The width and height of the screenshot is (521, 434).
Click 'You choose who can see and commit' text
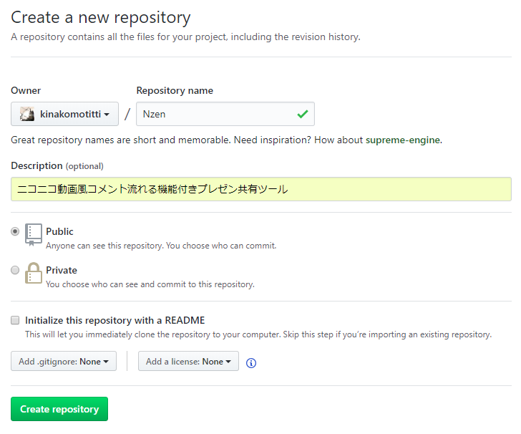pyautogui.click(x=150, y=284)
